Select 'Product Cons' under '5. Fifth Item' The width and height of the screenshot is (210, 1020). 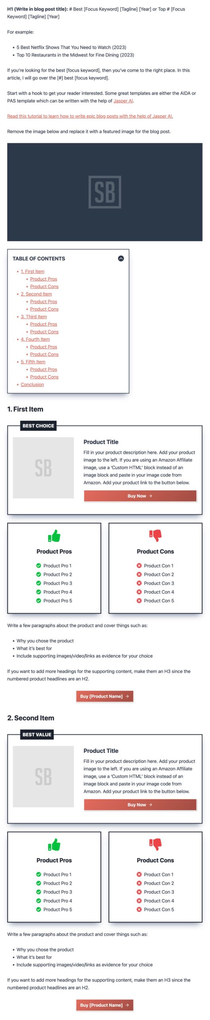[44, 377]
